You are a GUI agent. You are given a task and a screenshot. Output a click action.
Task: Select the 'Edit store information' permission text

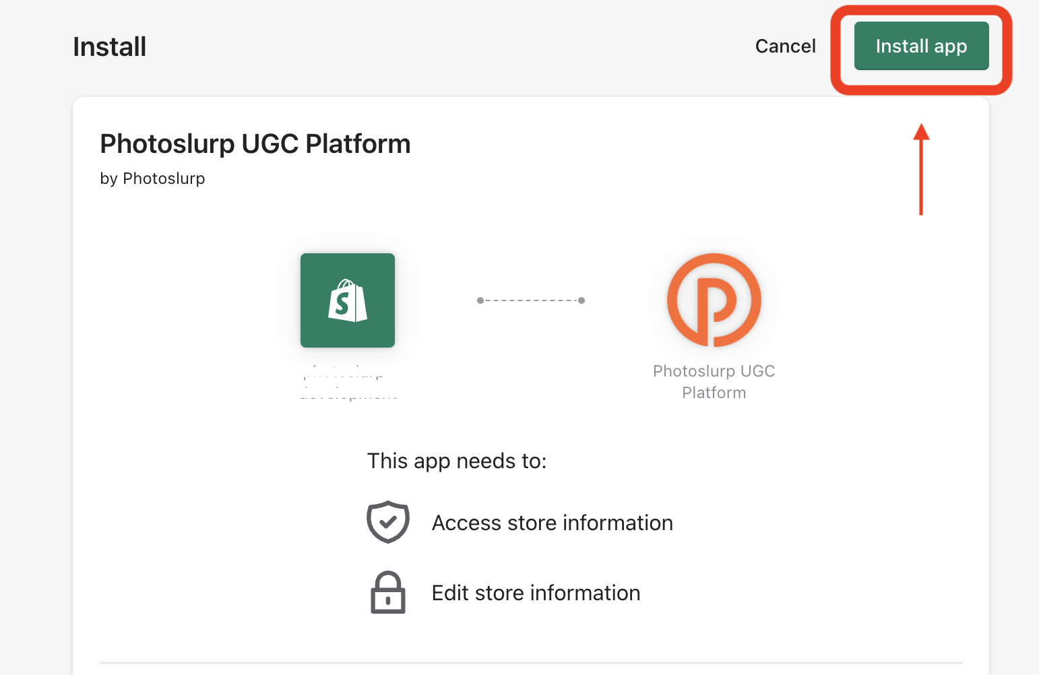click(x=536, y=593)
